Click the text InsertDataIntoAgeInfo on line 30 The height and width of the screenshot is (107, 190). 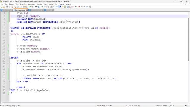pyautogui.click(x=32, y=90)
